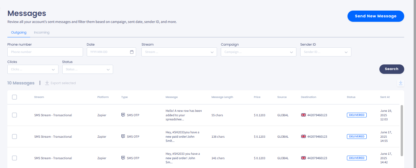
Task: Click DELIVERED badge in the June 19 row
Action: pos(357,115)
